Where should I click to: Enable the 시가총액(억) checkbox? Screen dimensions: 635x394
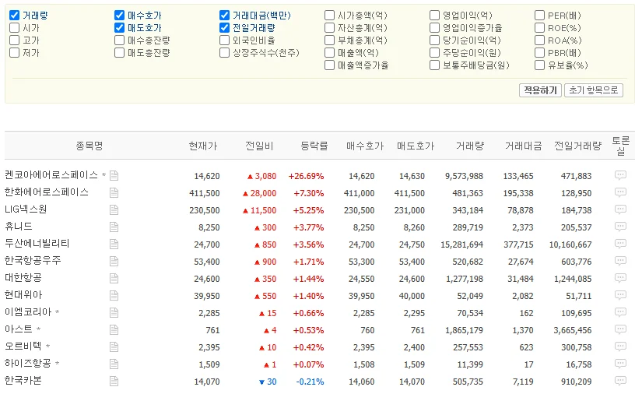(330, 16)
